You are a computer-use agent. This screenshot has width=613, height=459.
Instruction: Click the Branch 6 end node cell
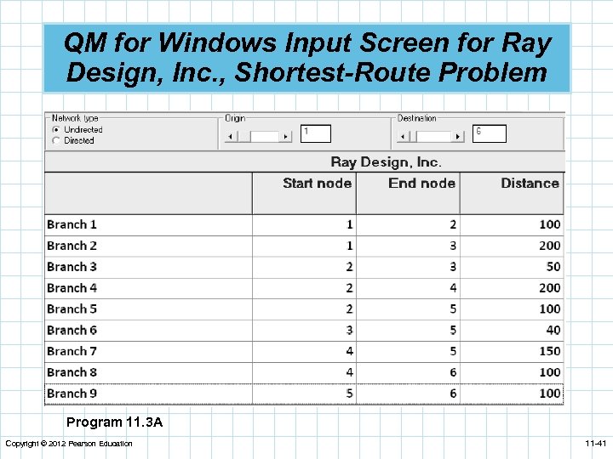(408, 330)
